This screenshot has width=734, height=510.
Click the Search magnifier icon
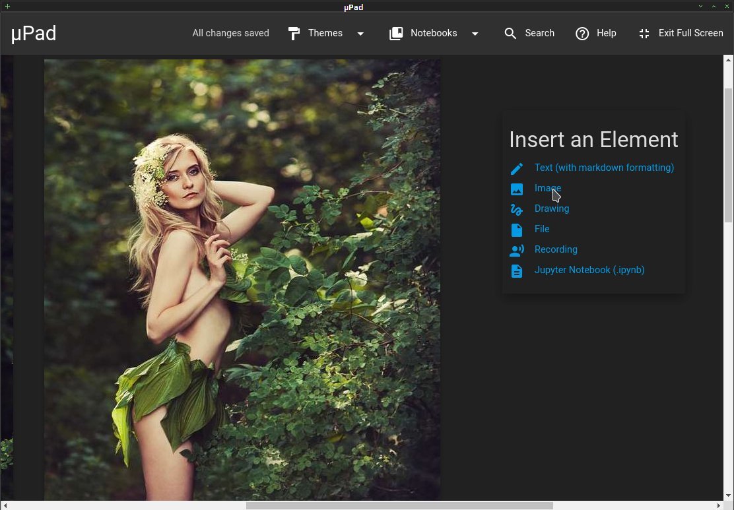click(x=510, y=33)
